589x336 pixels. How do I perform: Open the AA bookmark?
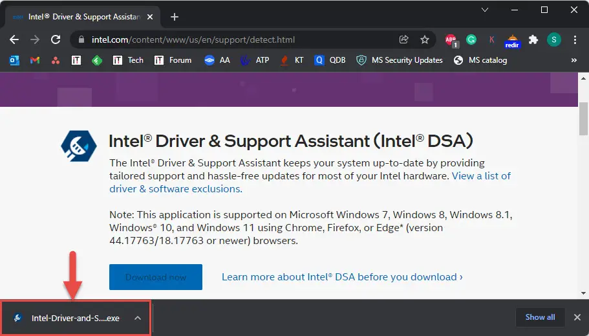(x=217, y=60)
